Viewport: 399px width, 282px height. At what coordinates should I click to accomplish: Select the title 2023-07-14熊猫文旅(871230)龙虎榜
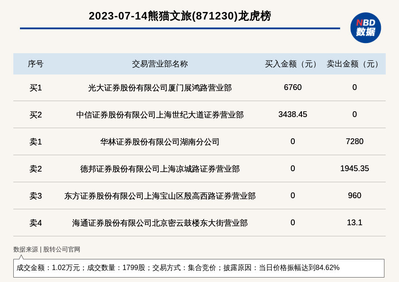180,16
